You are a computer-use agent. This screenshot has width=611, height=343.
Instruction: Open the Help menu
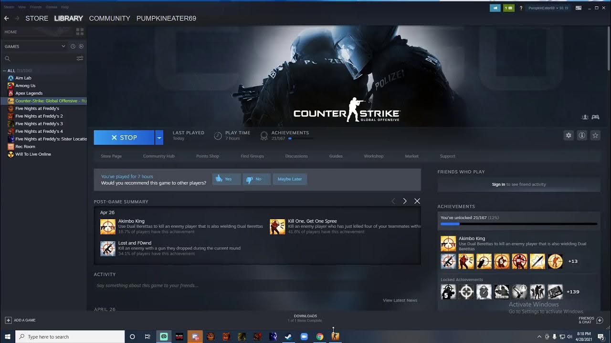click(65, 7)
